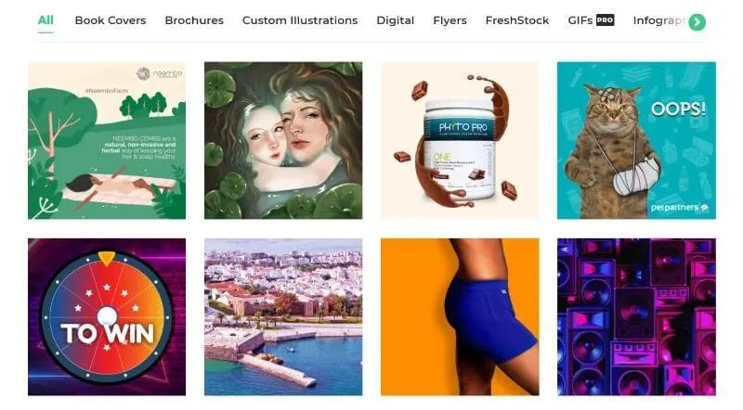Select the All category tab
Image resolution: width=743 pixels, height=410 pixels.
tap(46, 20)
